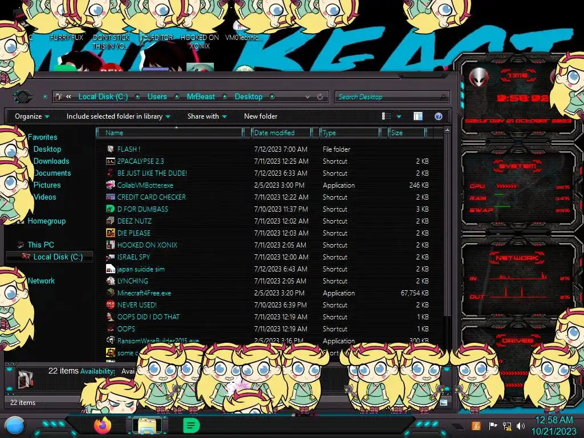This screenshot has height=438, width=584.
Task: Sort by the Type column header
Action: pyautogui.click(x=350, y=132)
